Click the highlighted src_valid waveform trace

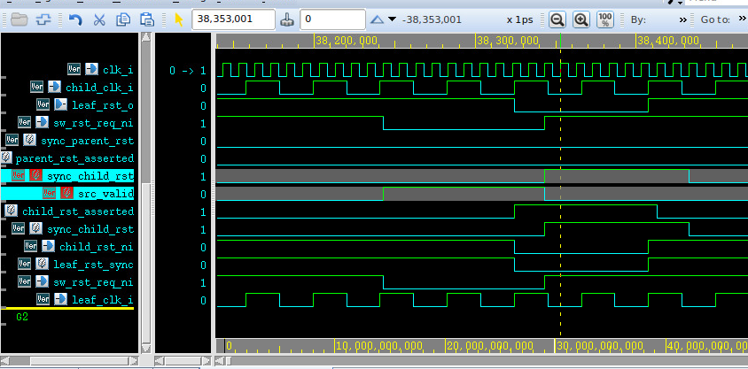pyautogui.click(x=482, y=194)
